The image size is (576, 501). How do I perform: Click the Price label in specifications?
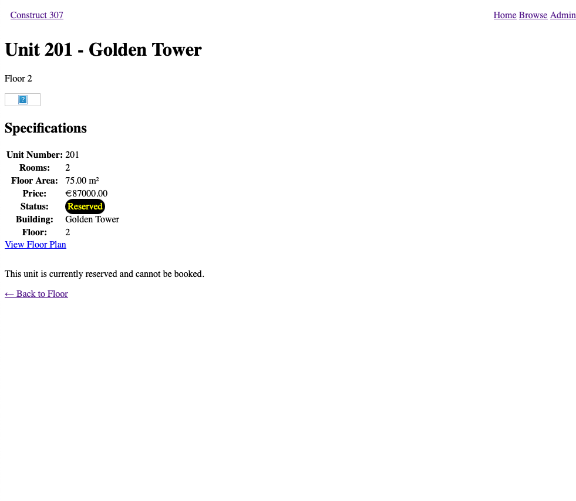[x=35, y=194]
